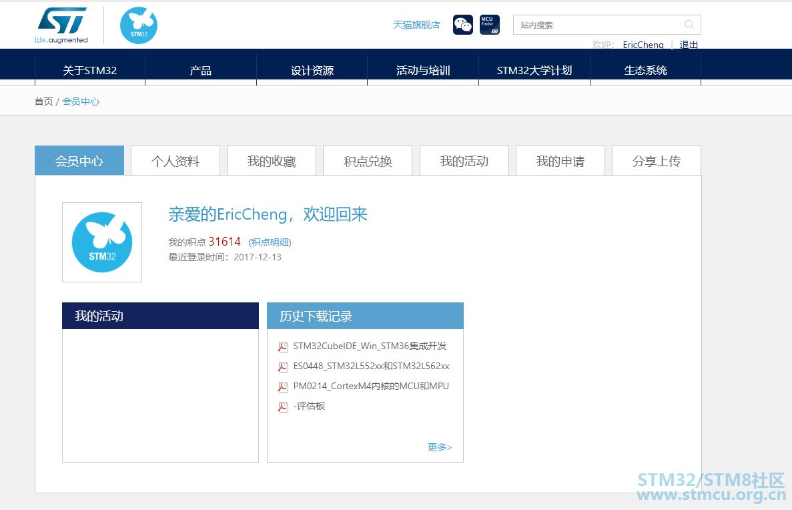Switch to the 我的收藏 tab
This screenshot has height=510, width=792.
pos(272,161)
